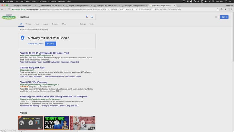Click the Google logo doodle
234x132 pixels.
[9, 17]
